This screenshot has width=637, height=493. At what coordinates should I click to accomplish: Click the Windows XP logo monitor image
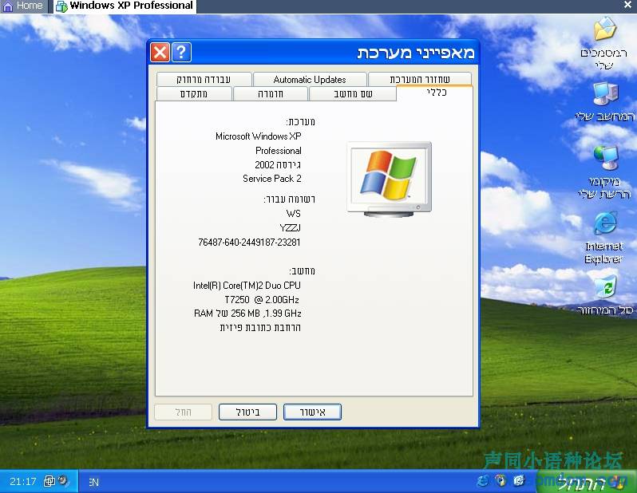[390, 179]
